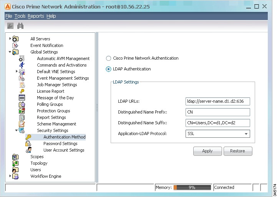Collapse the Security Settings tree node
Viewport: 277px width, 197px height.
tap(17, 130)
